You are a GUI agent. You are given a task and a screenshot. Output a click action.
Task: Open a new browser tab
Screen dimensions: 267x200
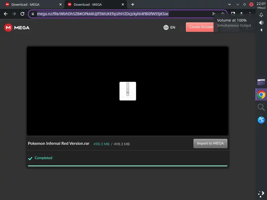[133, 5]
